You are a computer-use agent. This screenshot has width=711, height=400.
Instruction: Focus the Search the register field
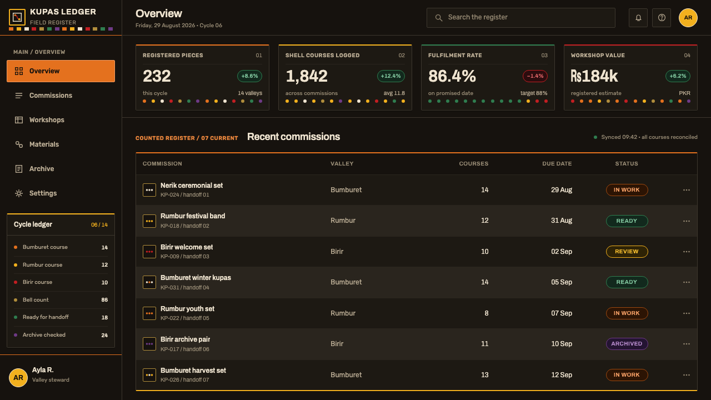click(x=521, y=18)
